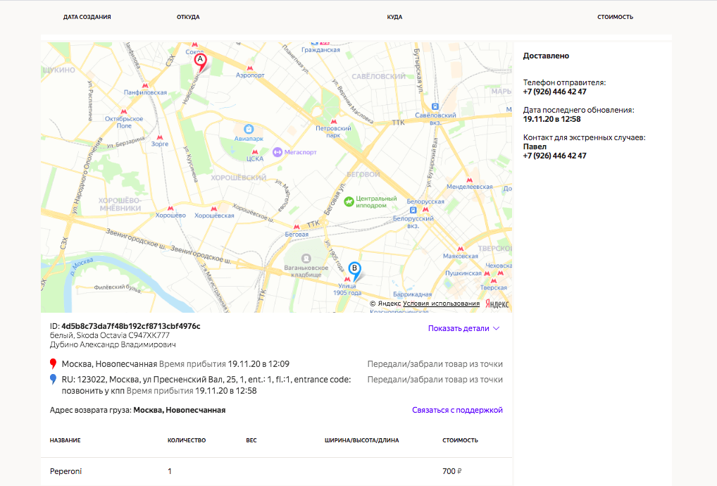
Task: Click the ОТКУДА column header
Action: coord(188,17)
